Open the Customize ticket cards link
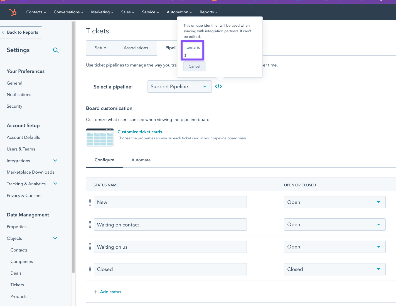Viewport: 396px width, 306px height. coord(140,132)
